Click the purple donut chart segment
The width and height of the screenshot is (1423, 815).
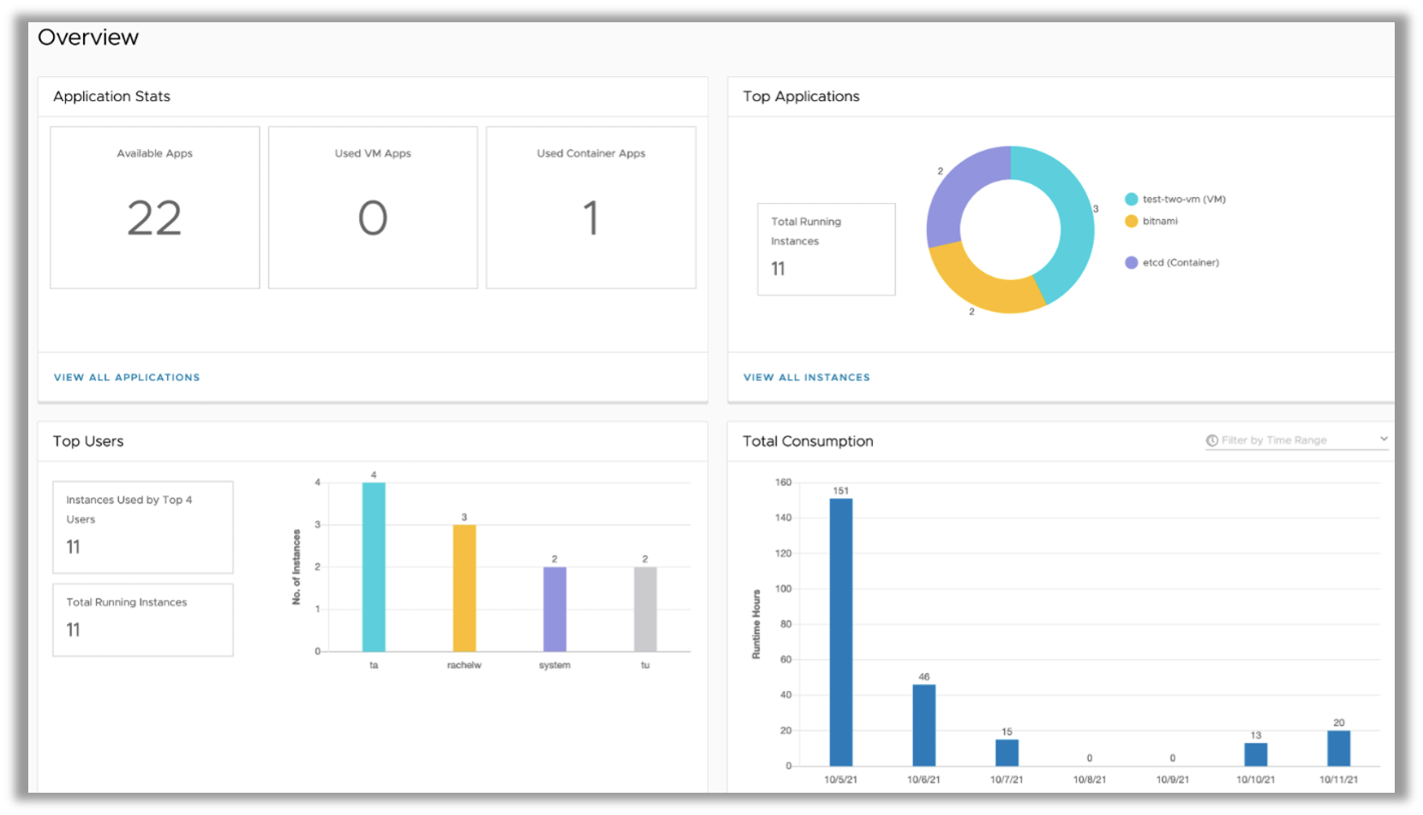[x=958, y=188]
